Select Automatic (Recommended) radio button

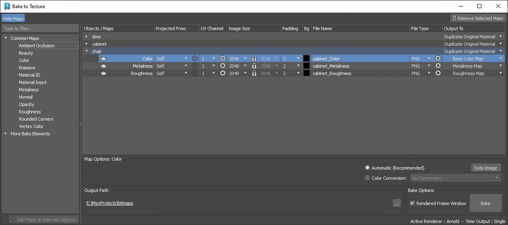coord(367,168)
